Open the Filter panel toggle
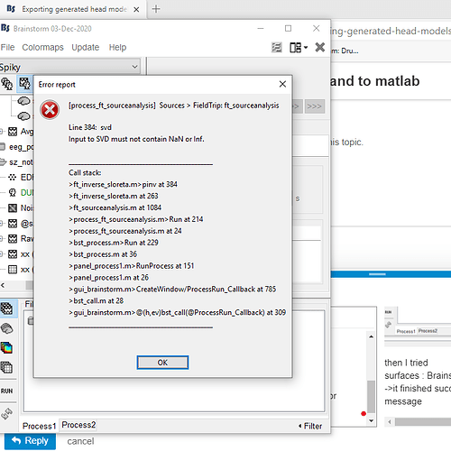 click(310, 426)
